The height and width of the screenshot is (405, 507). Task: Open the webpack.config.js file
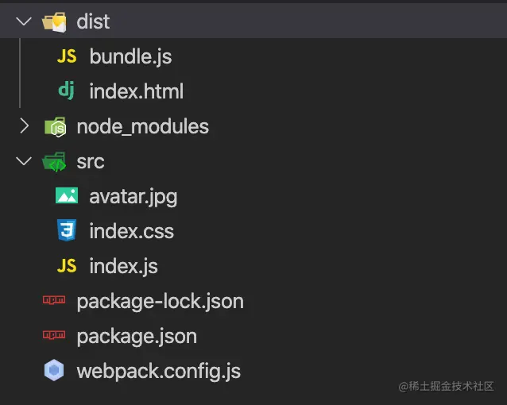[x=159, y=372]
